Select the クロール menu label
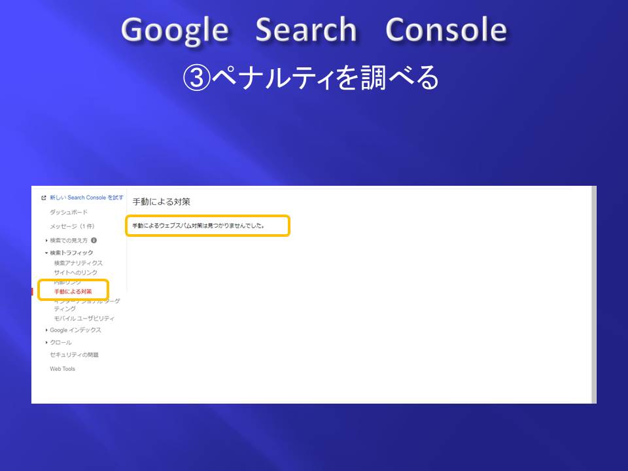 click(x=61, y=342)
